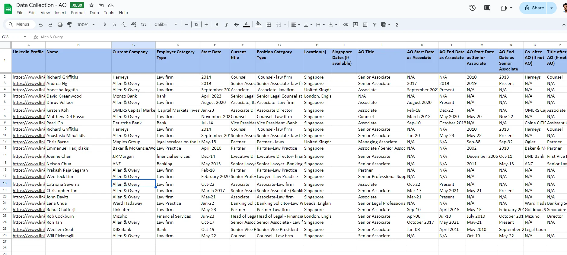
Task: Select column C header
Action: click(x=133, y=45)
